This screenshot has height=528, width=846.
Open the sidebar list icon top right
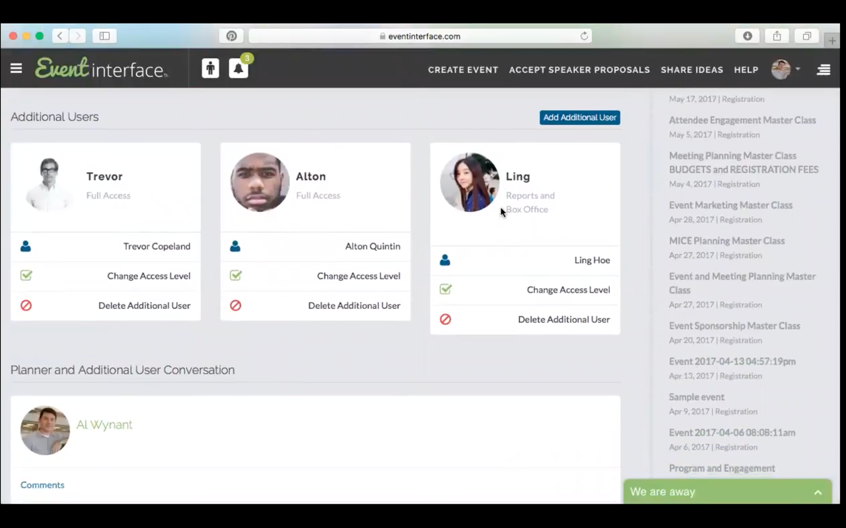pyautogui.click(x=824, y=69)
